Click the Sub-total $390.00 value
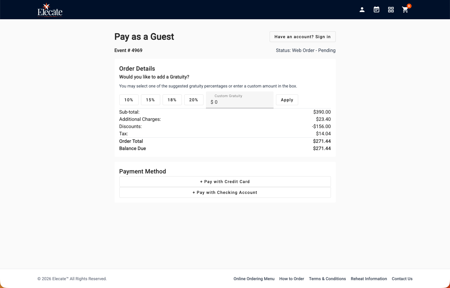 click(x=322, y=112)
